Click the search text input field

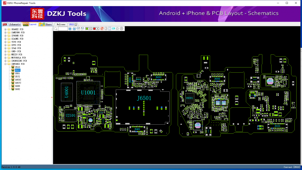(63, 29)
